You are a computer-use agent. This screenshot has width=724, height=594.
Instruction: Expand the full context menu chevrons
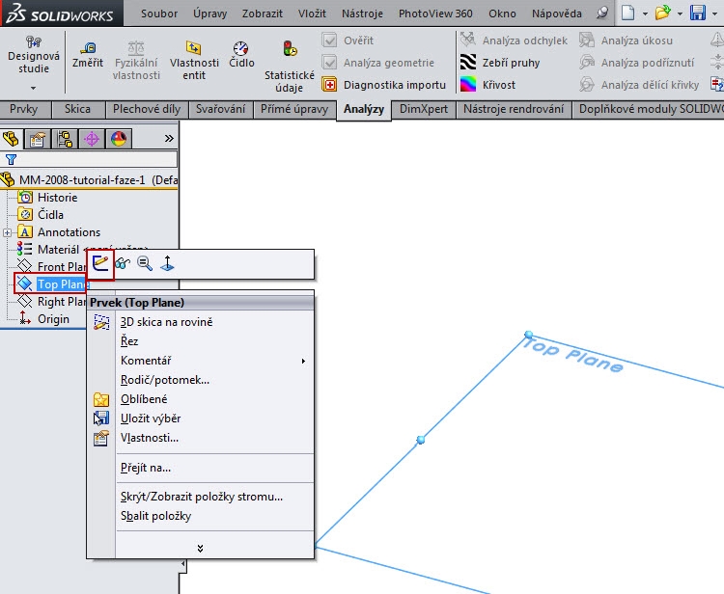click(200, 548)
